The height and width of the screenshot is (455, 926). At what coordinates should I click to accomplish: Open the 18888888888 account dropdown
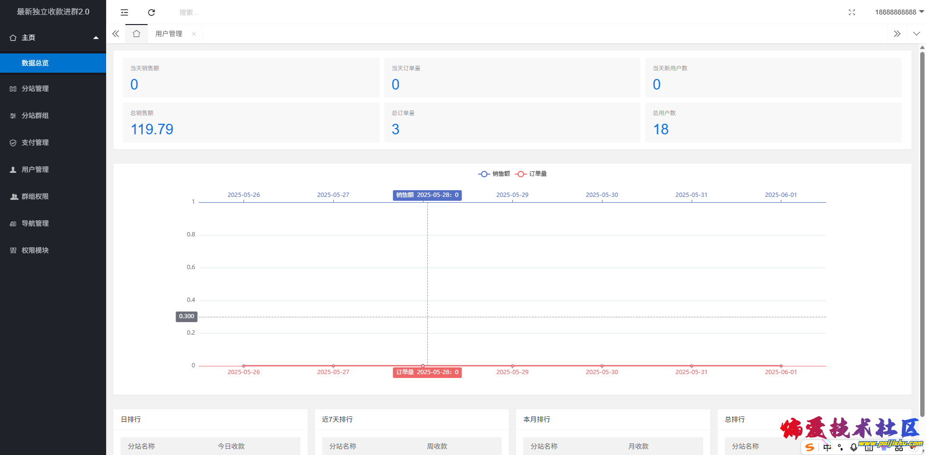click(899, 12)
